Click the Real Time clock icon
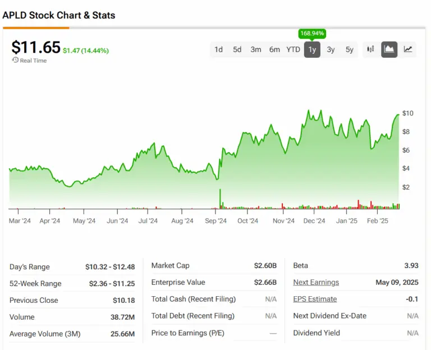 (x=15, y=60)
